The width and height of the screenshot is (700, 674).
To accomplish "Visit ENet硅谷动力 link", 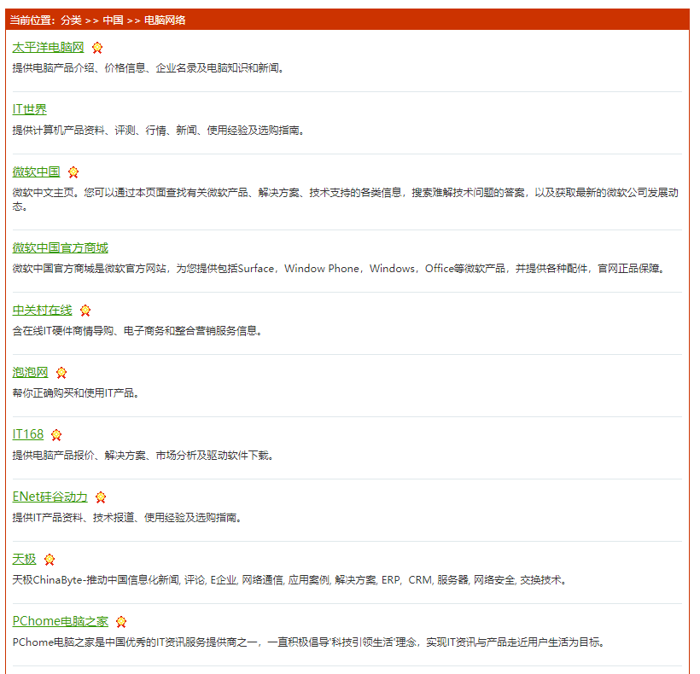I will click(50, 497).
